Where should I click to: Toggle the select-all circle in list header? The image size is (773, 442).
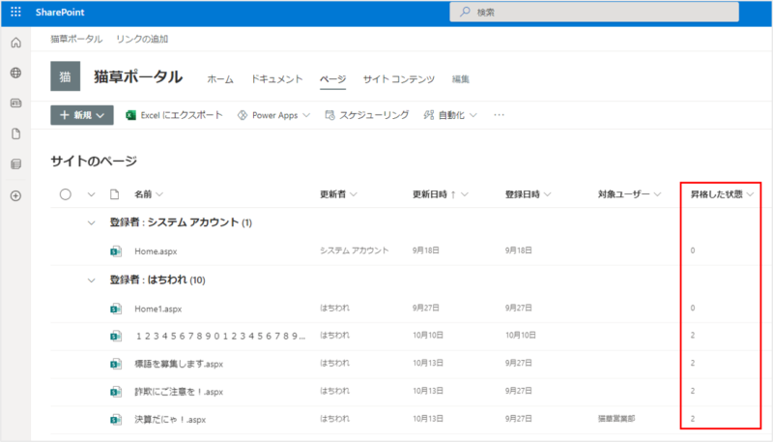tap(66, 194)
